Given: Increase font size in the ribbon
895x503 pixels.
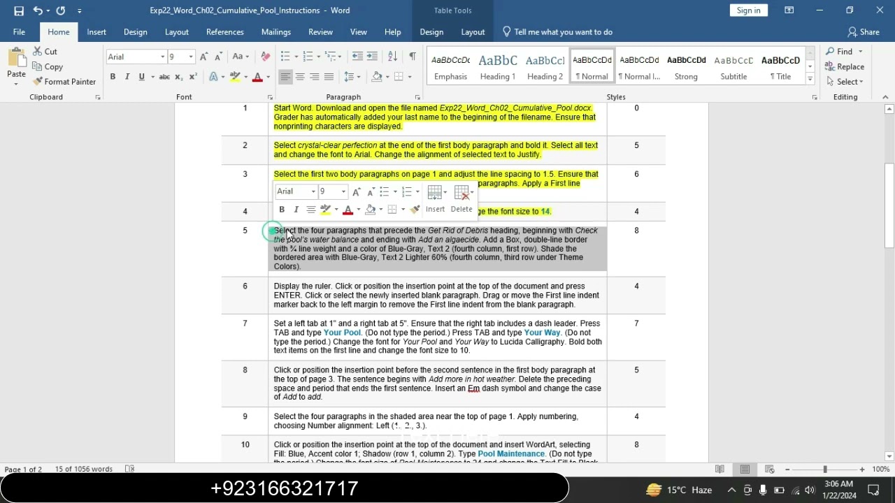Looking at the screenshot, I should pyautogui.click(x=204, y=57).
